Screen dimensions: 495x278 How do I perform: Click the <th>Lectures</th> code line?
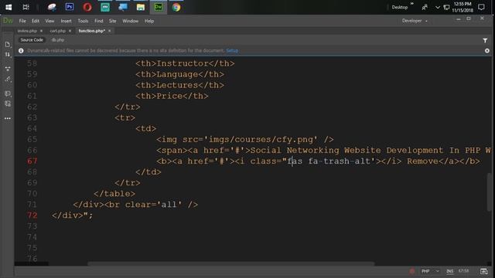pyautogui.click(x=179, y=85)
